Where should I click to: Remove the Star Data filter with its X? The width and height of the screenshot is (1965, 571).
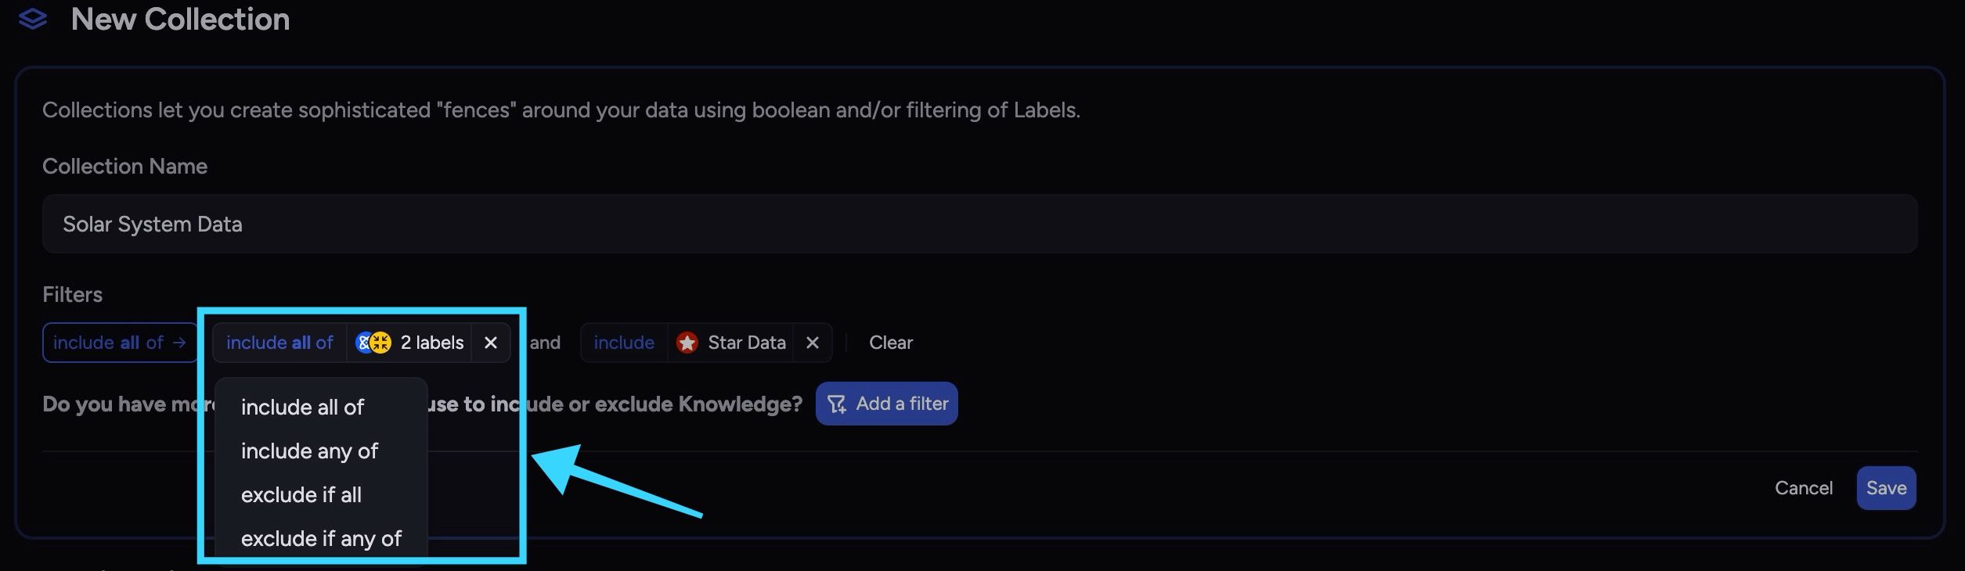coord(813,343)
